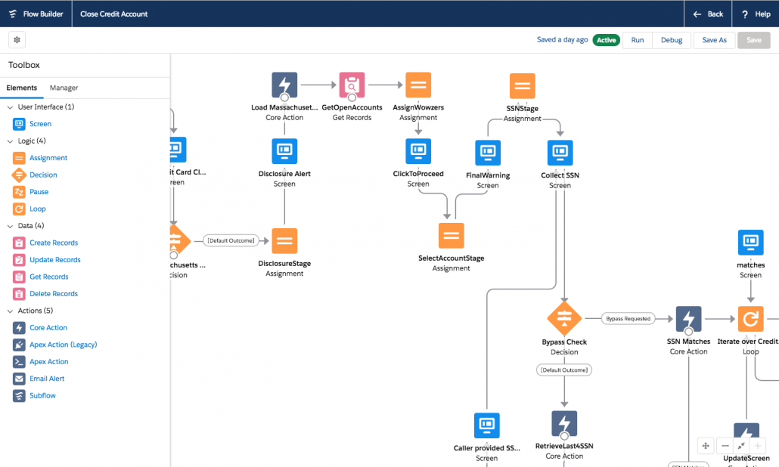
Task: Open the Flow Builder menu
Action: pos(36,13)
